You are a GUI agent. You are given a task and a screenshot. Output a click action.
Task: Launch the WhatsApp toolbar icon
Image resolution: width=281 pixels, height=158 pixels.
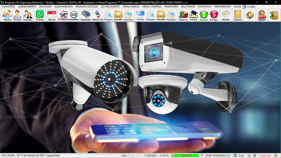[x=40, y=15]
